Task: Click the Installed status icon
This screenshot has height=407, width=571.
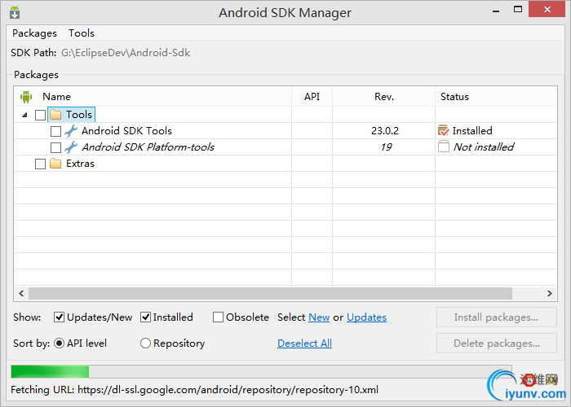Action: tap(444, 130)
